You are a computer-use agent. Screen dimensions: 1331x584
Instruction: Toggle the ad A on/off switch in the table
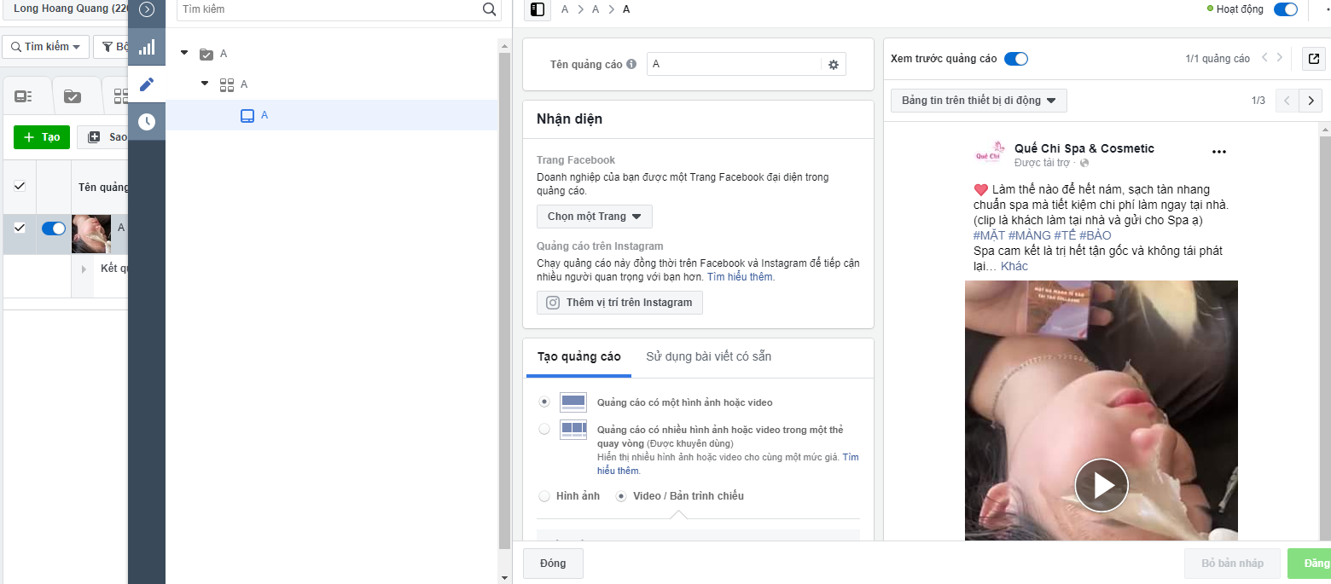[54, 228]
